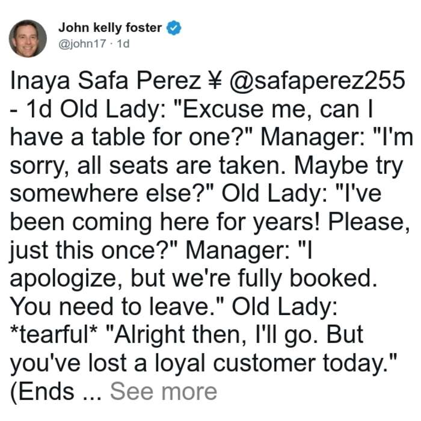Open the John kelly foster display name
421x421 pixels.
tap(110, 28)
